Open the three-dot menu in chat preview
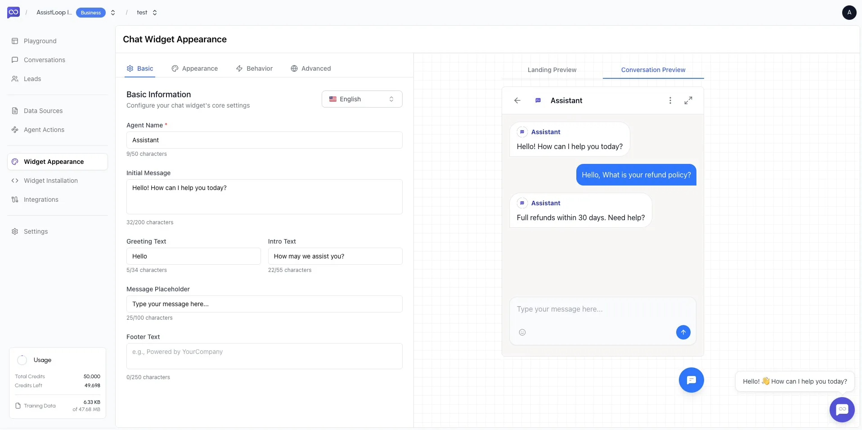Screen dimensions: 862x430 click(x=670, y=100)
